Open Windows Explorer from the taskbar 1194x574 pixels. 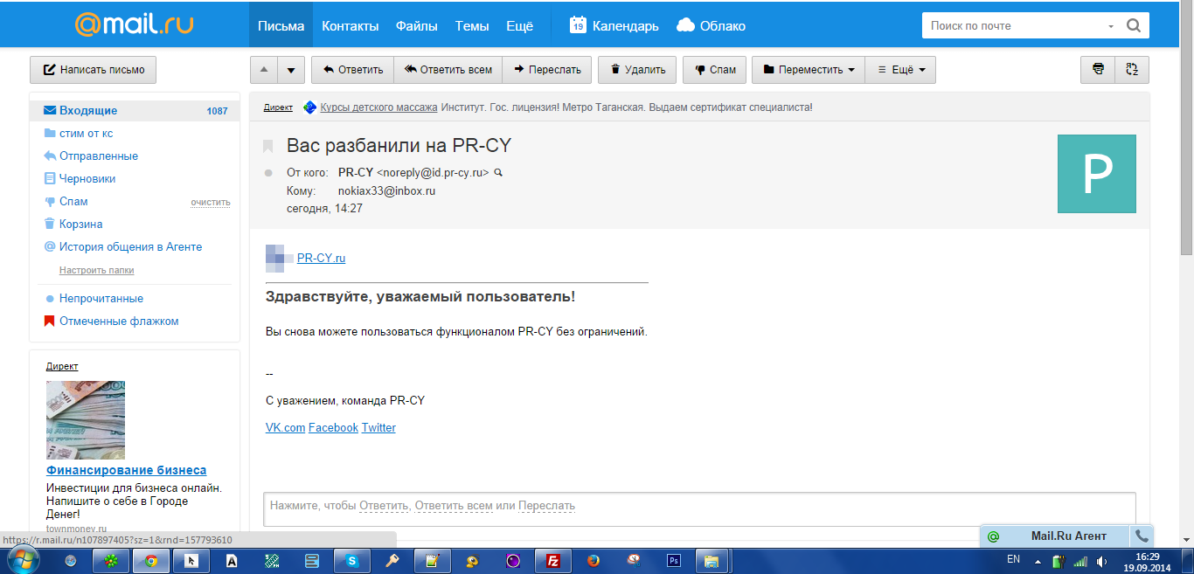click(712, 561)
